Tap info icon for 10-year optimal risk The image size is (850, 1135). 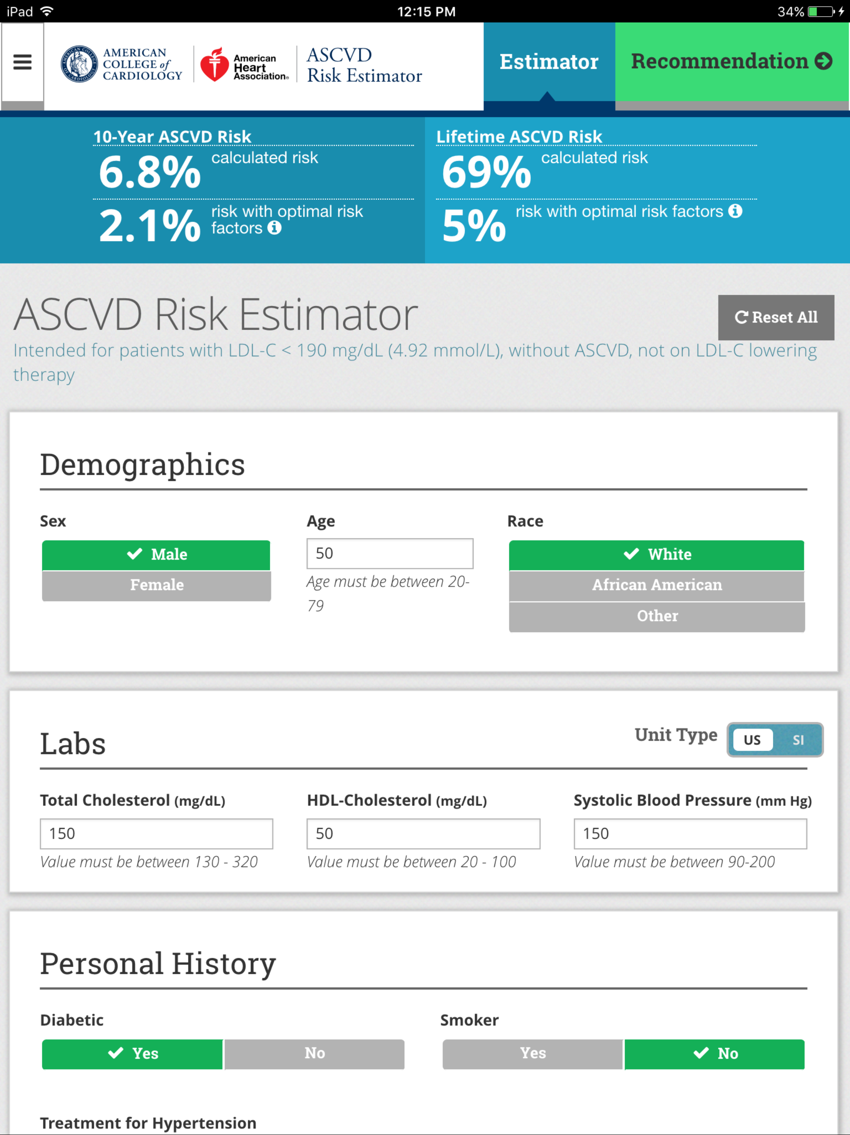click(275, 227)
